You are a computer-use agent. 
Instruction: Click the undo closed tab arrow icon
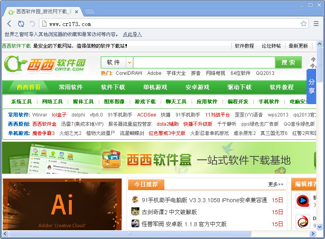click(32, 24)
